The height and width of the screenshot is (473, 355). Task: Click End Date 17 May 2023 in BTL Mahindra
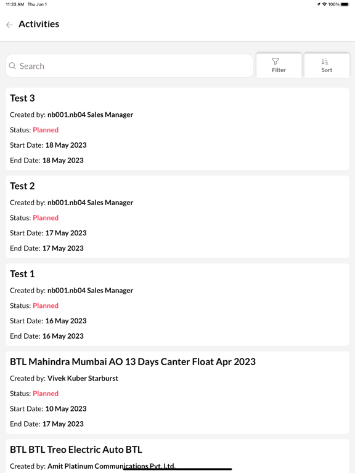47,424
